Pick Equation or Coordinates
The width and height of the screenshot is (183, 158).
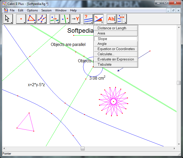click(x=116, y=49)
